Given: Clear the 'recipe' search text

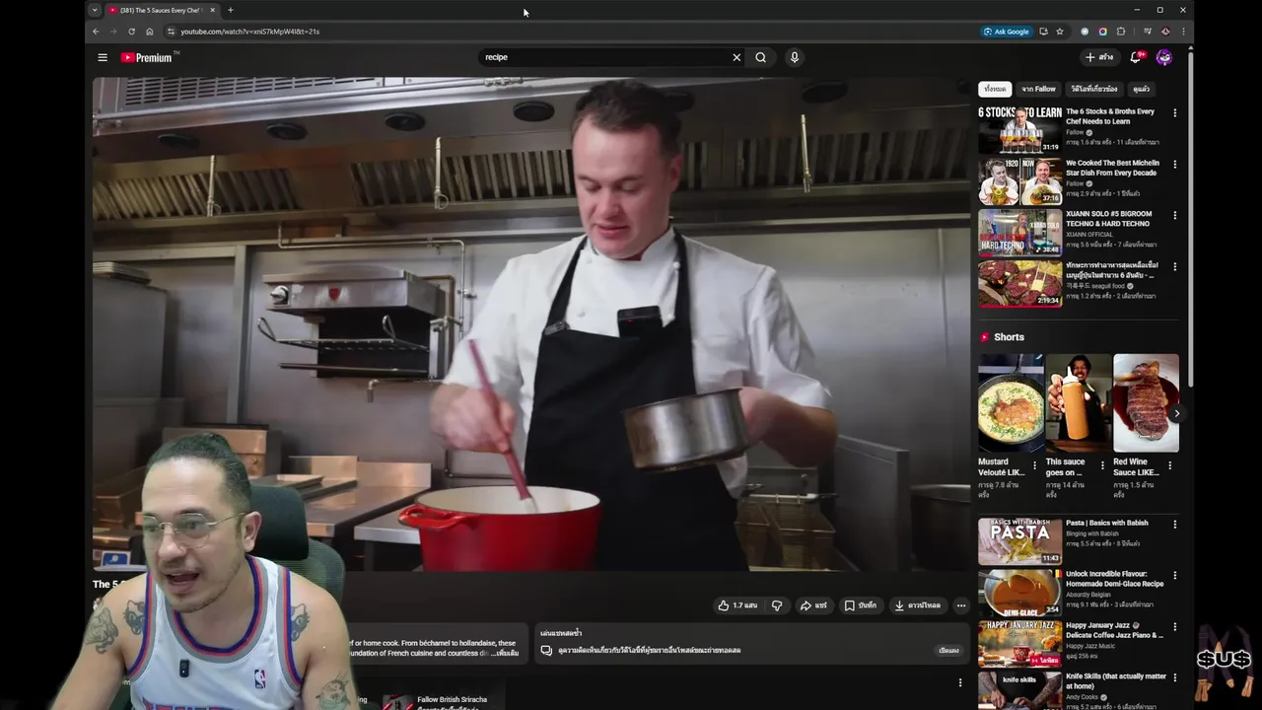Looking at the screenshot, I should coord(736,57).
